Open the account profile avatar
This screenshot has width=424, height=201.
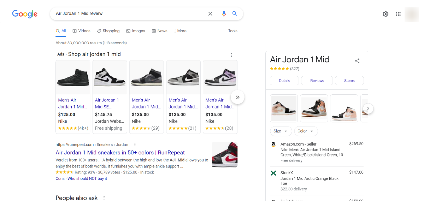pyautogui.click(x=412, y=14)
